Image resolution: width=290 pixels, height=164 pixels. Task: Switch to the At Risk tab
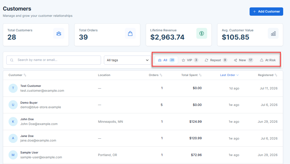coord(268,60)
